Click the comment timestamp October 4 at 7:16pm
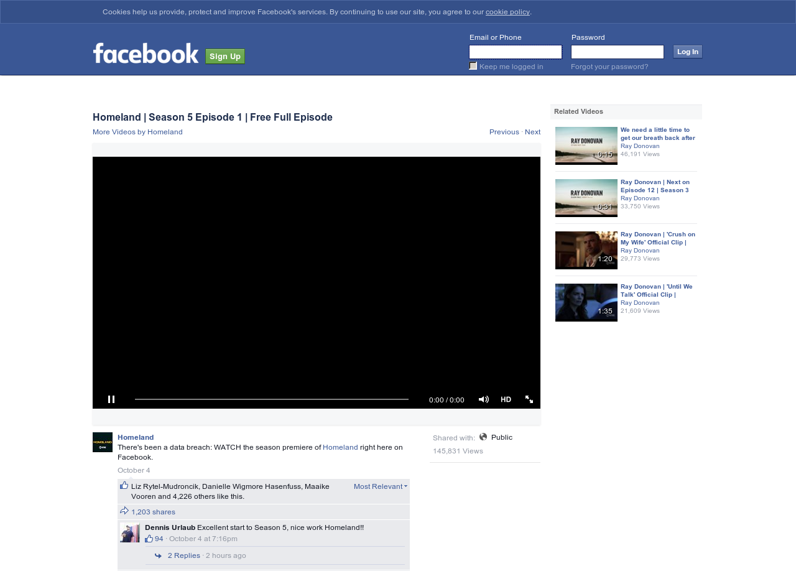Screen dimensions: 796x571 pyautogui.click(x=203, y=539)
